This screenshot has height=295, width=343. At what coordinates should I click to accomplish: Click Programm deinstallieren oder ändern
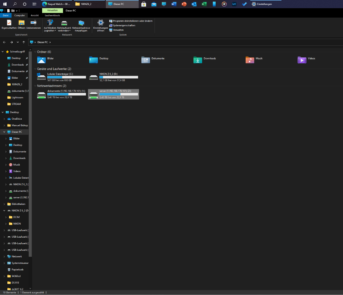tap(131, 21)
